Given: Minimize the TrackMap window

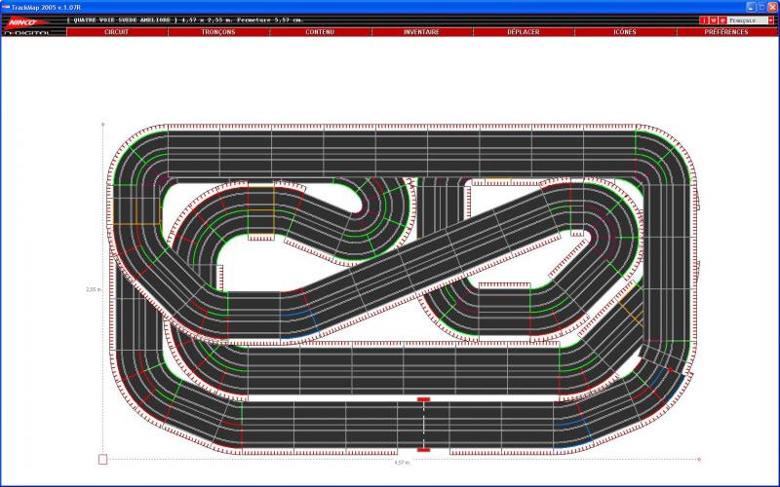Looking at the screenshot, I should (x=752, y=6).
